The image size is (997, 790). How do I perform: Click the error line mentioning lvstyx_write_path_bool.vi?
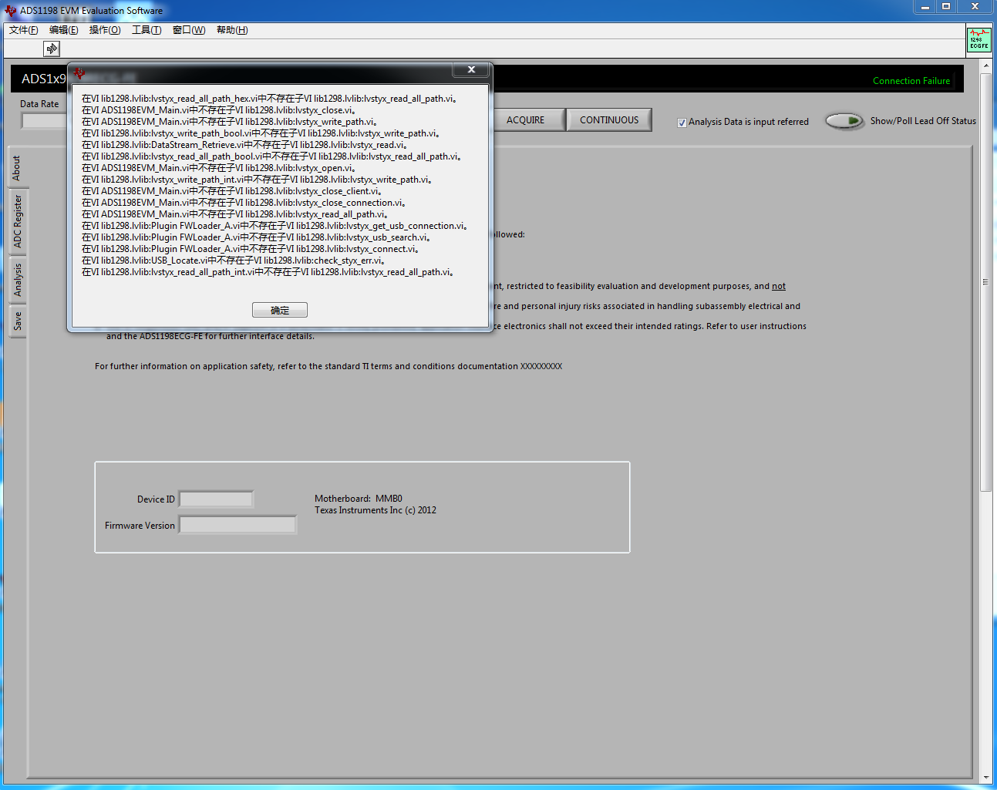(x=261, y=133)
